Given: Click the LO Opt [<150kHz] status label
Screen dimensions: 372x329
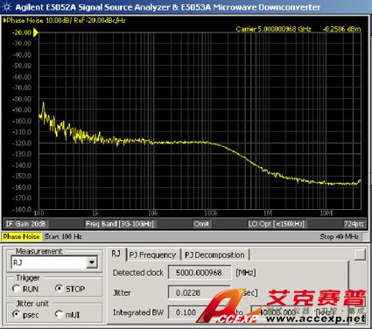Looking at the screenshot, I should tap(276, 224).
